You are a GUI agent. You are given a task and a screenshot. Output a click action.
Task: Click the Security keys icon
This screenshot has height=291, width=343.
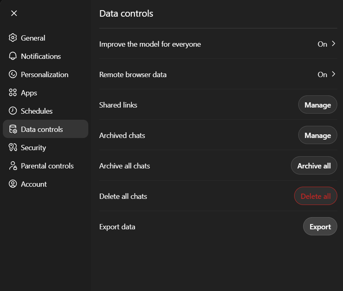click(13, 148)
